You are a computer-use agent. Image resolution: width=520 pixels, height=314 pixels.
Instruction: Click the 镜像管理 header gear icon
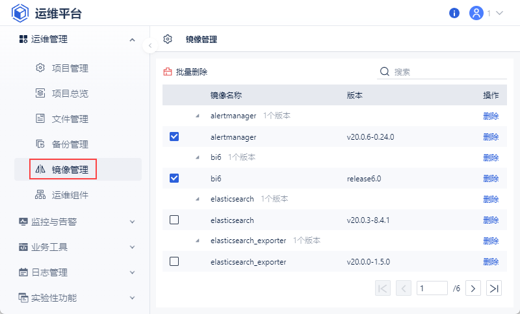click(x=168, y=39)
